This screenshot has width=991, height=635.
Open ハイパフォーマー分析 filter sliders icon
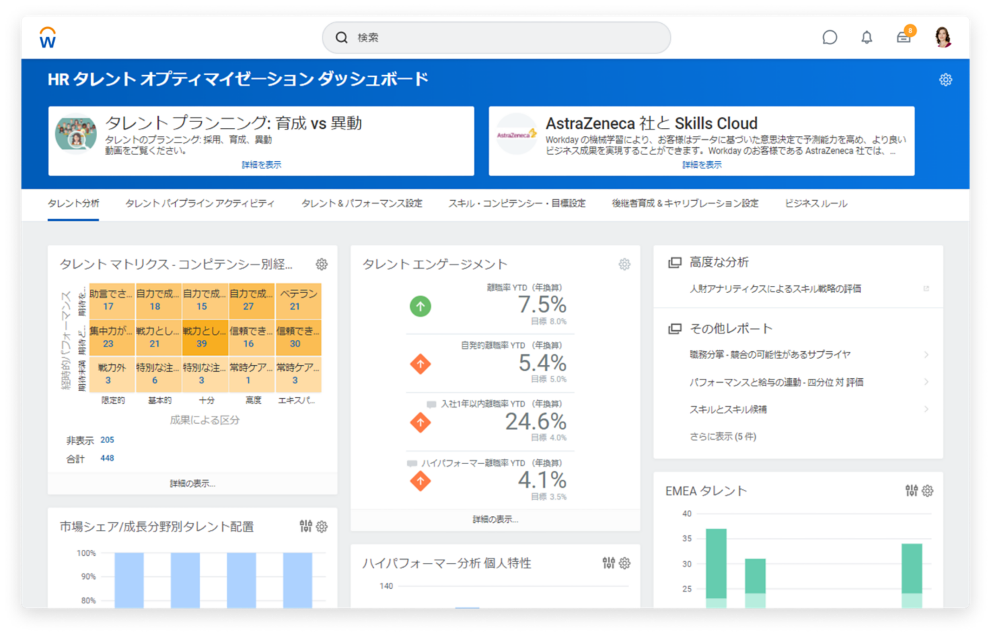click(x=608, y=563)
